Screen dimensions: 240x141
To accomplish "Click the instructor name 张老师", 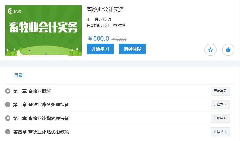I will pos(106,20).
